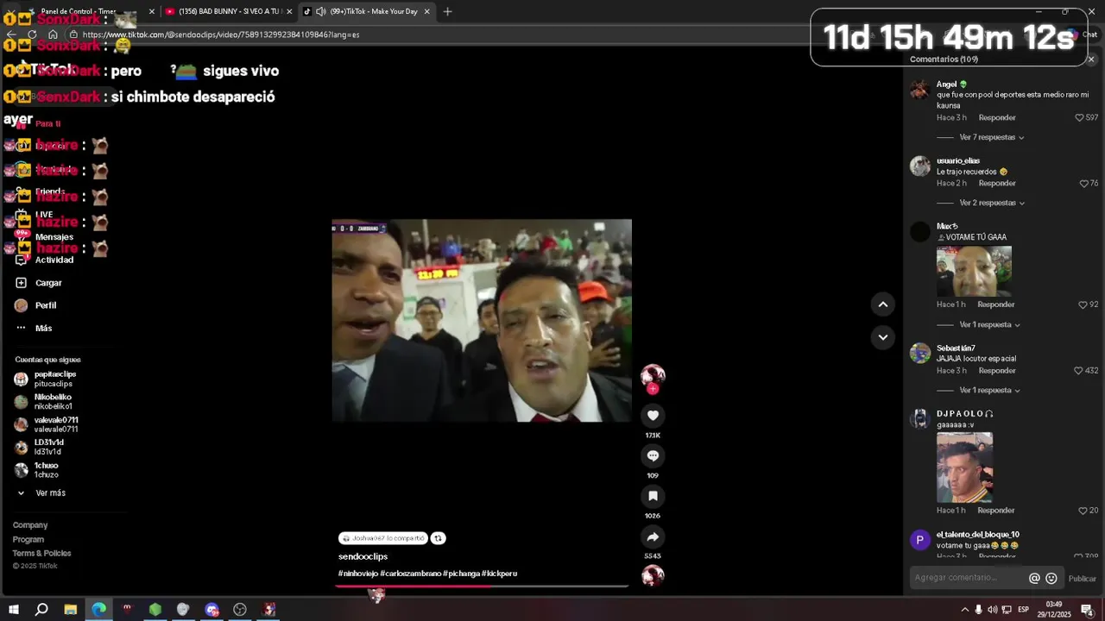Open Cargar in the sidebar
The image size is (1105, 621).
coord(48,283)
